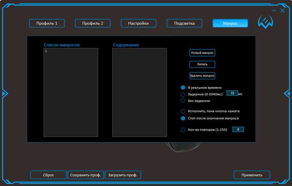Image resolution: width=292 pixels, height=186 pixels.
Task: Select the Без задержки radio option
Action: point(183,101)
